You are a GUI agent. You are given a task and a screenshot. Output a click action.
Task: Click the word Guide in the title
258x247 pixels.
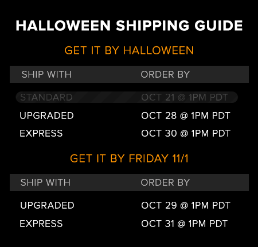point(218,26)
